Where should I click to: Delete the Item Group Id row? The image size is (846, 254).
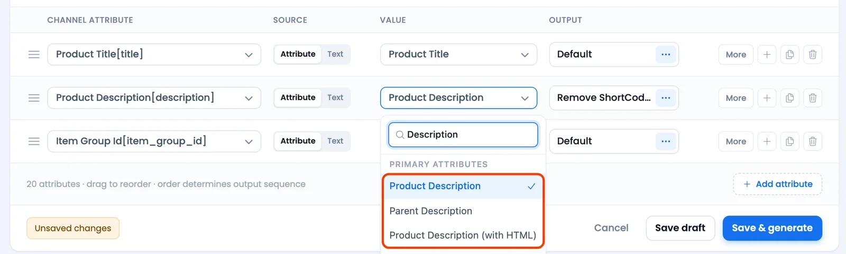click(x=813, y=141)
